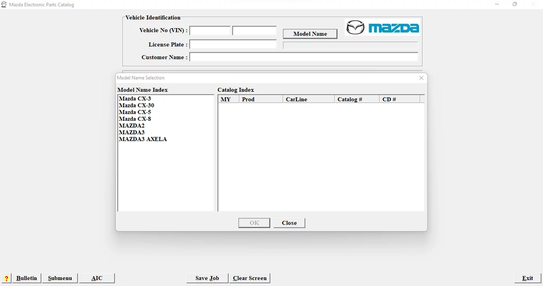Screen dimensions: 543x286
Task: Close the Model Name Selection dialog with X
Action: click(421, 78)
